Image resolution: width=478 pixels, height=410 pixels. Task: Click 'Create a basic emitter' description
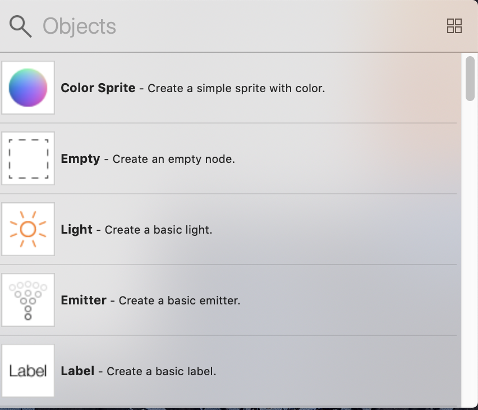point(179,300)
